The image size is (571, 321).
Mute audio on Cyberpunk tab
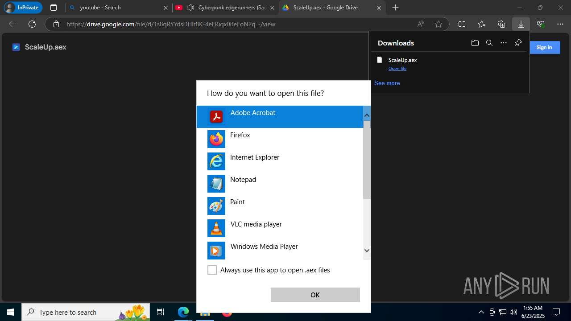click(190, 8)
